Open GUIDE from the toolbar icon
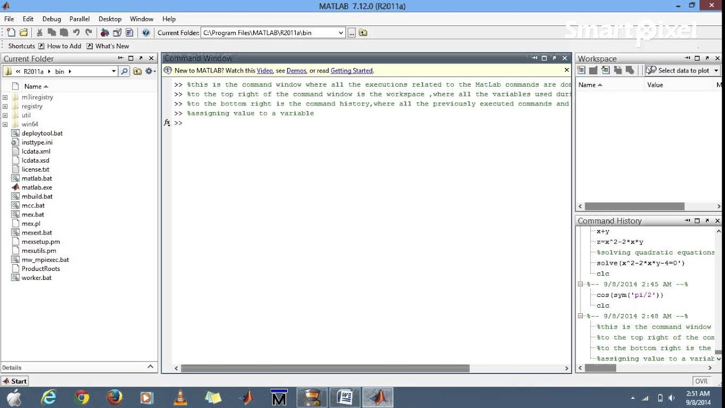Screen dimensions: 725x408 (x=117, y=33)
